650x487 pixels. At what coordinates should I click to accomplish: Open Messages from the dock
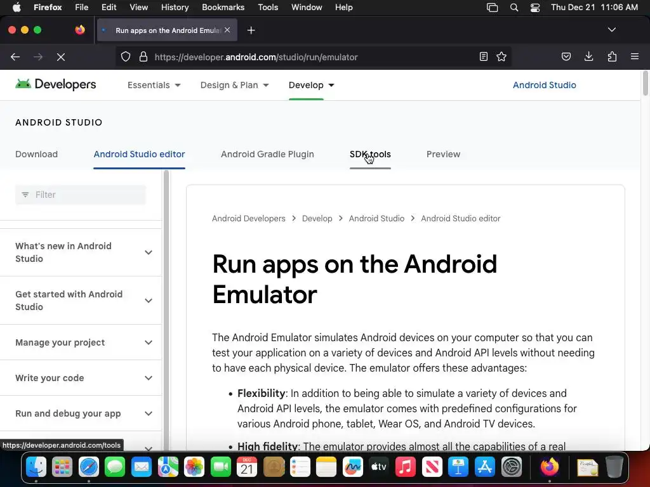coord(115,467)
